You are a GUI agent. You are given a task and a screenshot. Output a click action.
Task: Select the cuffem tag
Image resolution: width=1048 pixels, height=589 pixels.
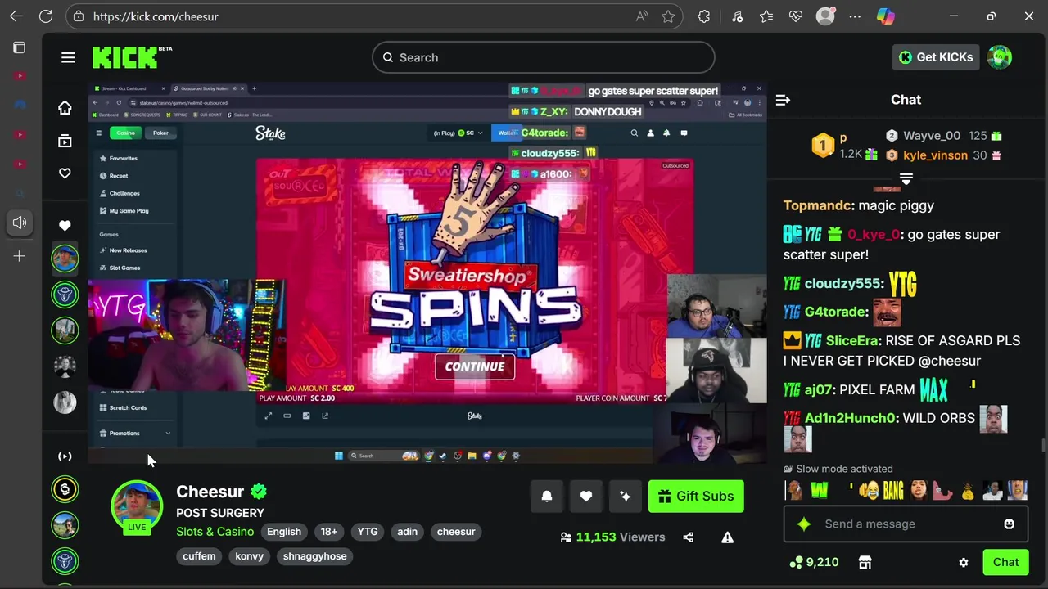pyautogui.click(x=199, y=556)
